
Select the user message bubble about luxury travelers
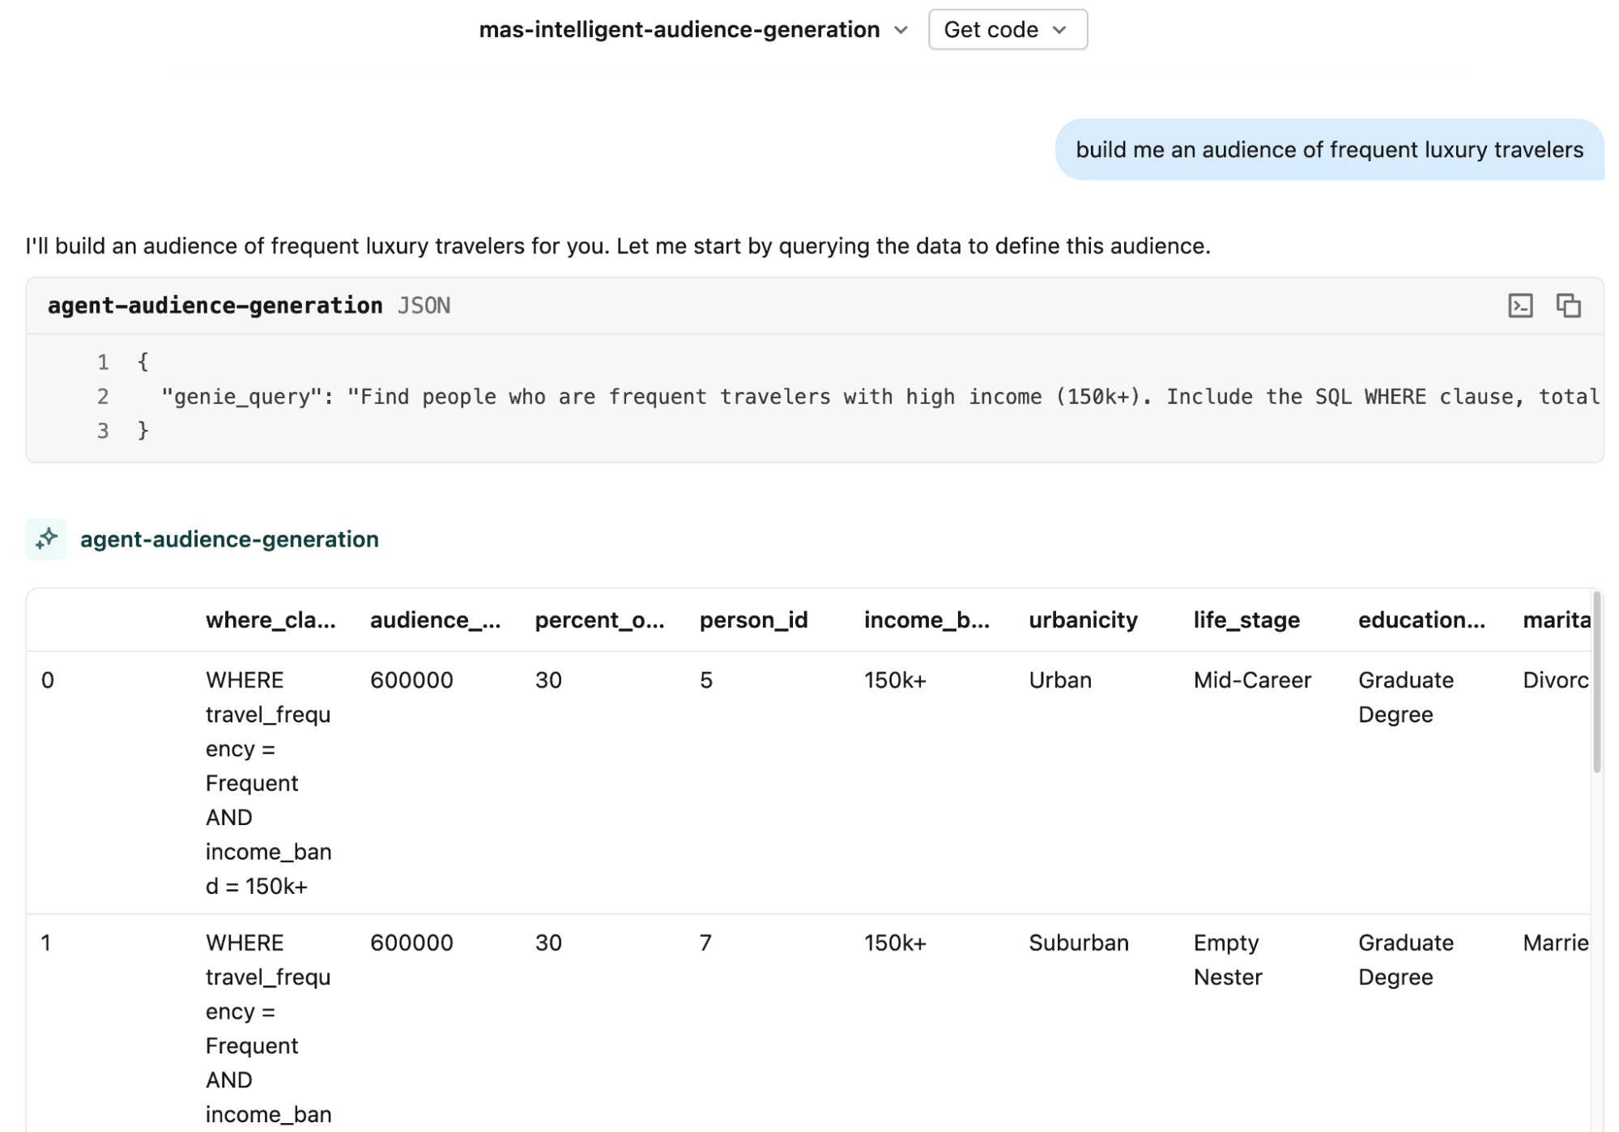pyautogui.click(x=1328, y=150)
